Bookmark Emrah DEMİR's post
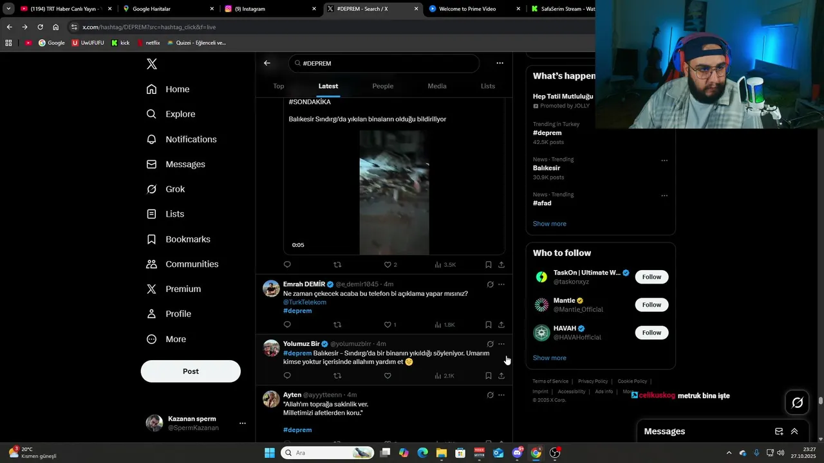Screen dimensions: 824x463 489,325
